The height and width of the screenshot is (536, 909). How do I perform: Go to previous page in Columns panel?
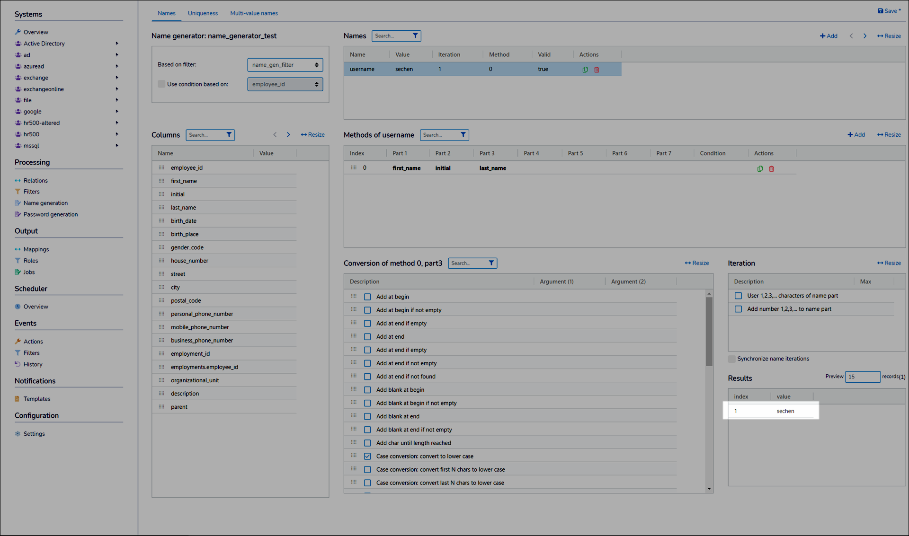tap(275, 135)
